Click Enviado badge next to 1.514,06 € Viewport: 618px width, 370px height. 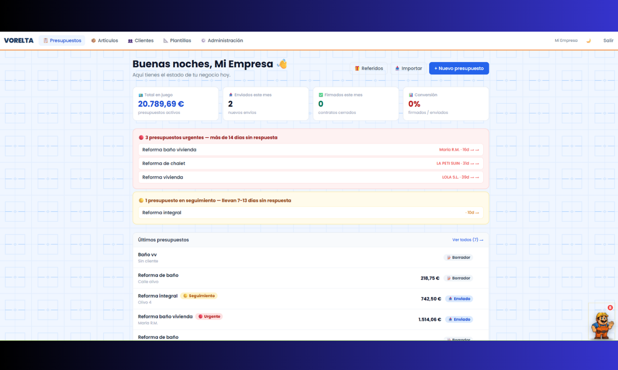(459, 319)
